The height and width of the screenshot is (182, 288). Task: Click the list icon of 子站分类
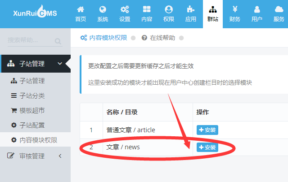(x=14, y=95)
